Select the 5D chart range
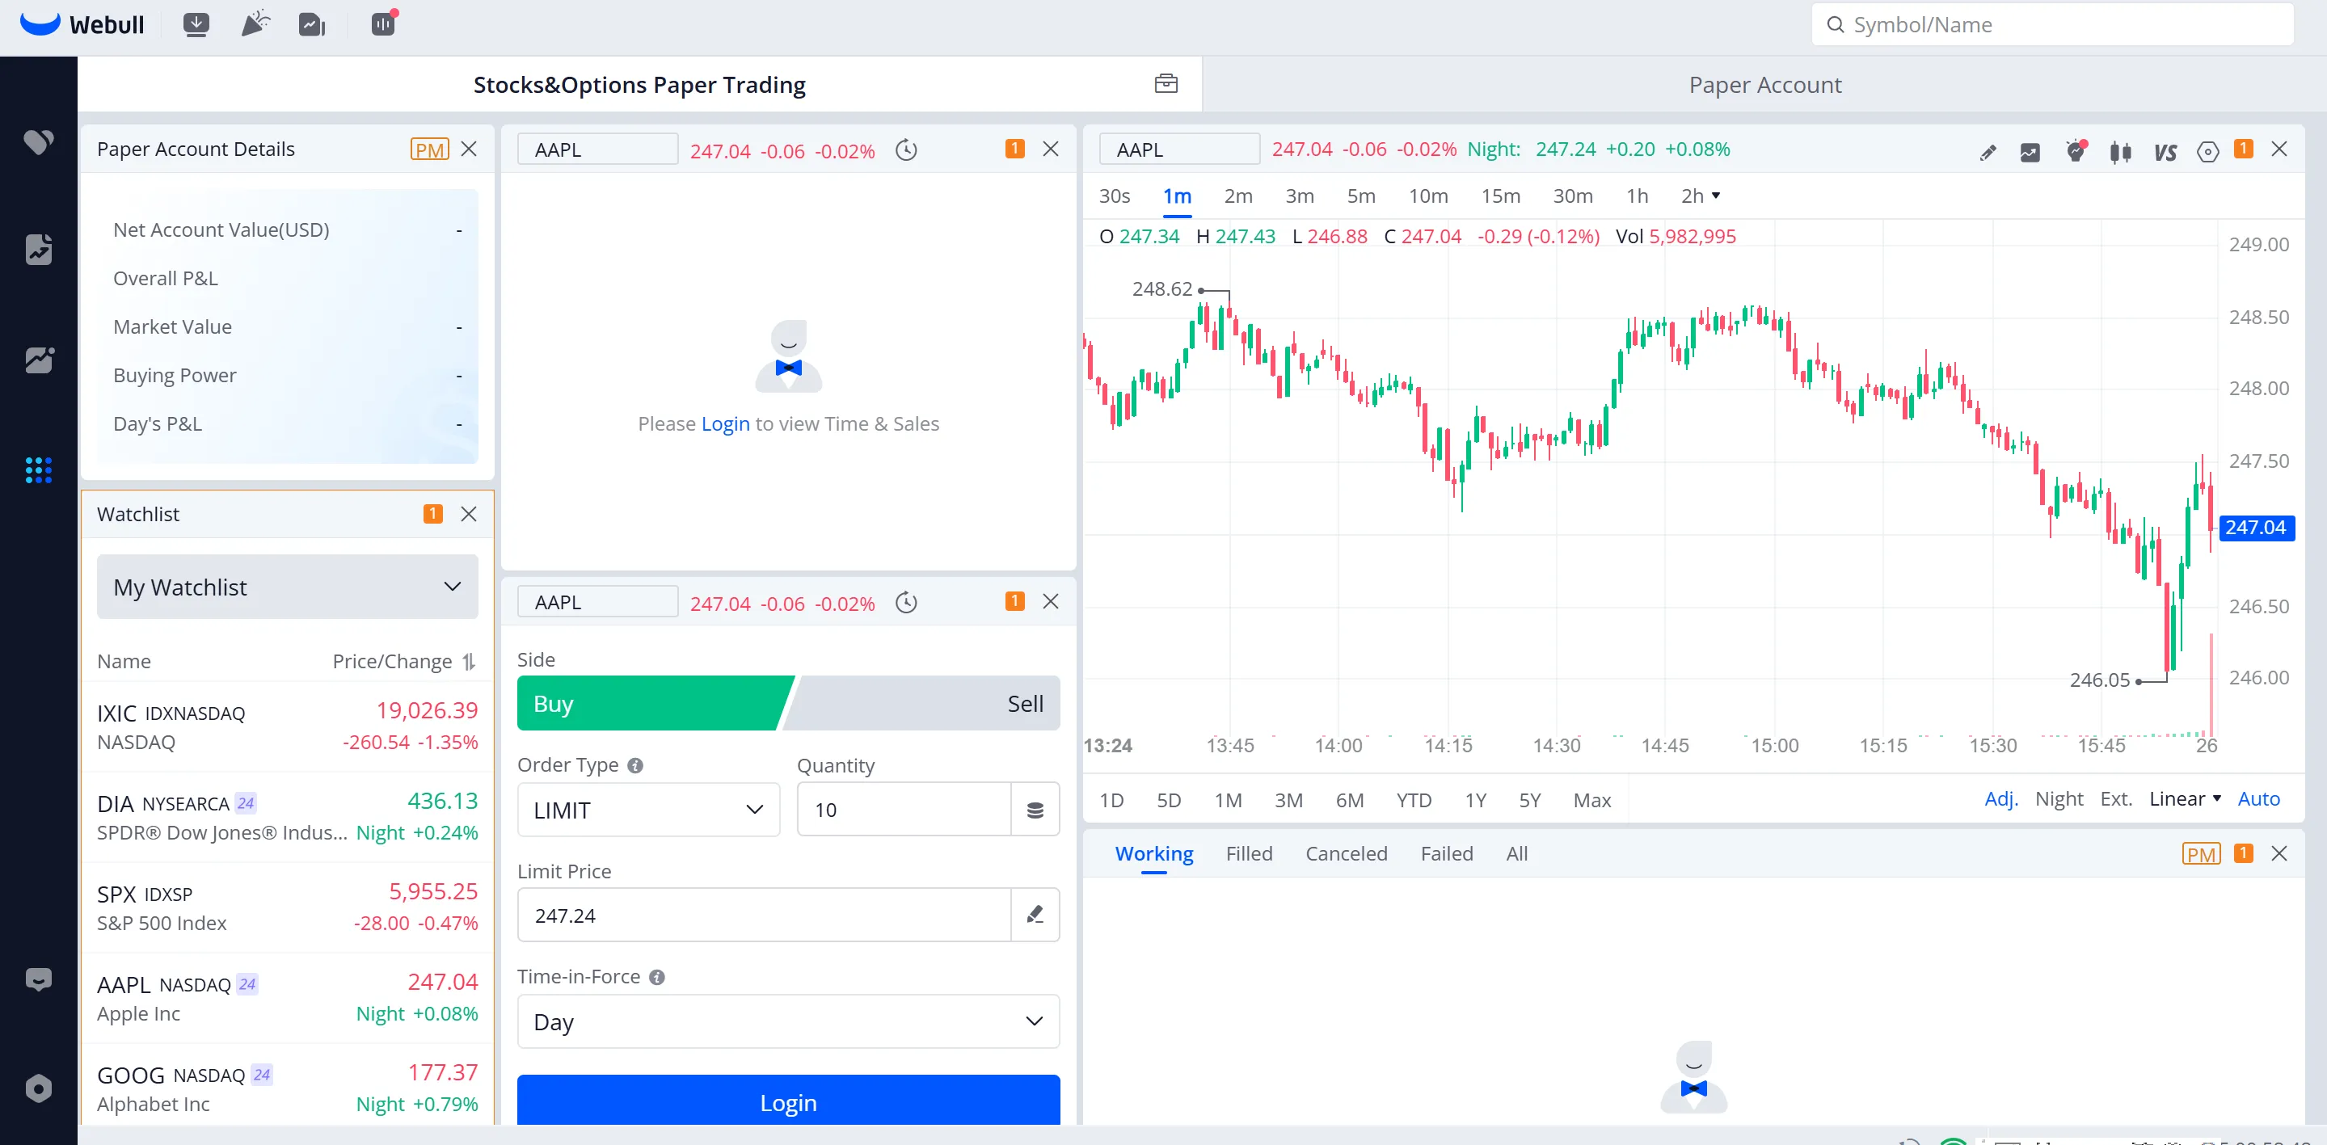The width and height of the screenshot is (2327, 1145). point(1168,800)
